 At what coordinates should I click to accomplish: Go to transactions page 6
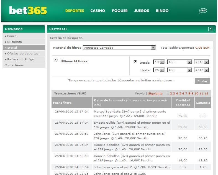(x=183, y=93)
